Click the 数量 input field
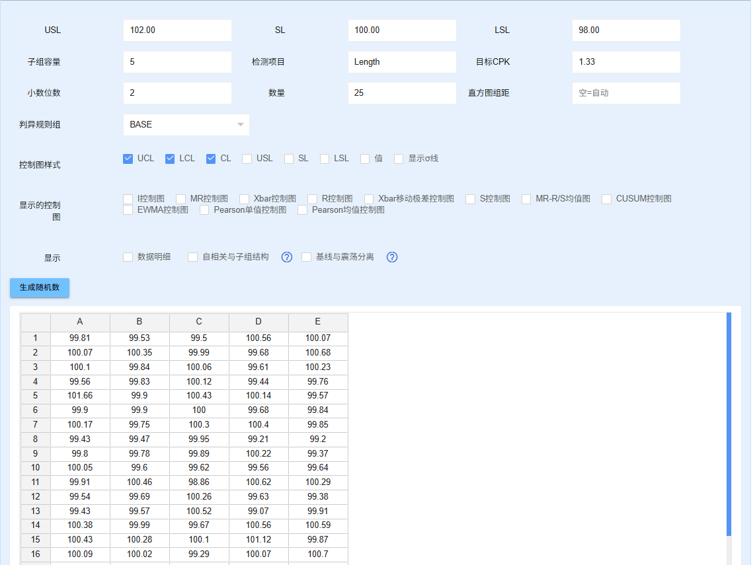Image resolution: width=753 pixels, height=565 pixels. click(x=402, y=93)
